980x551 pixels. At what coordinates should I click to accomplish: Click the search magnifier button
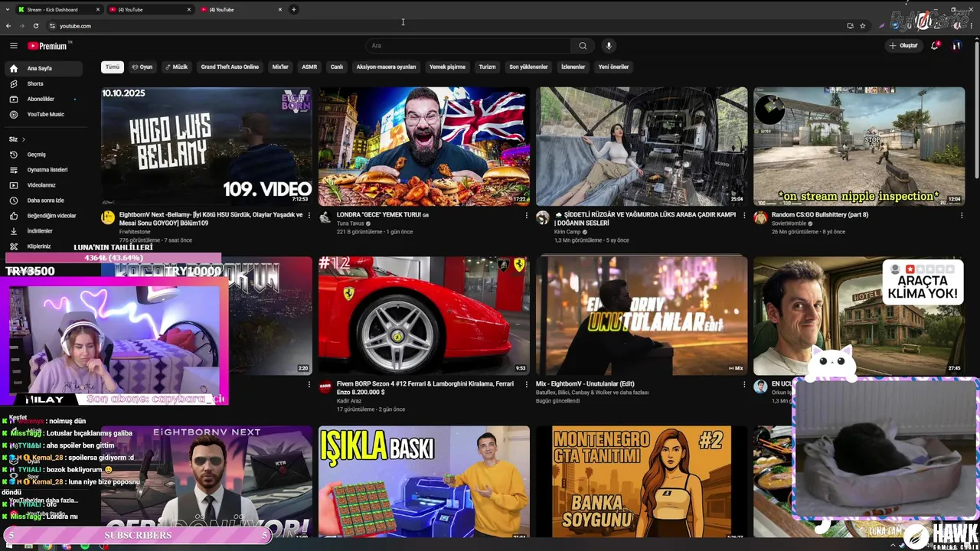pyautogui.click(x=583, y=46)
